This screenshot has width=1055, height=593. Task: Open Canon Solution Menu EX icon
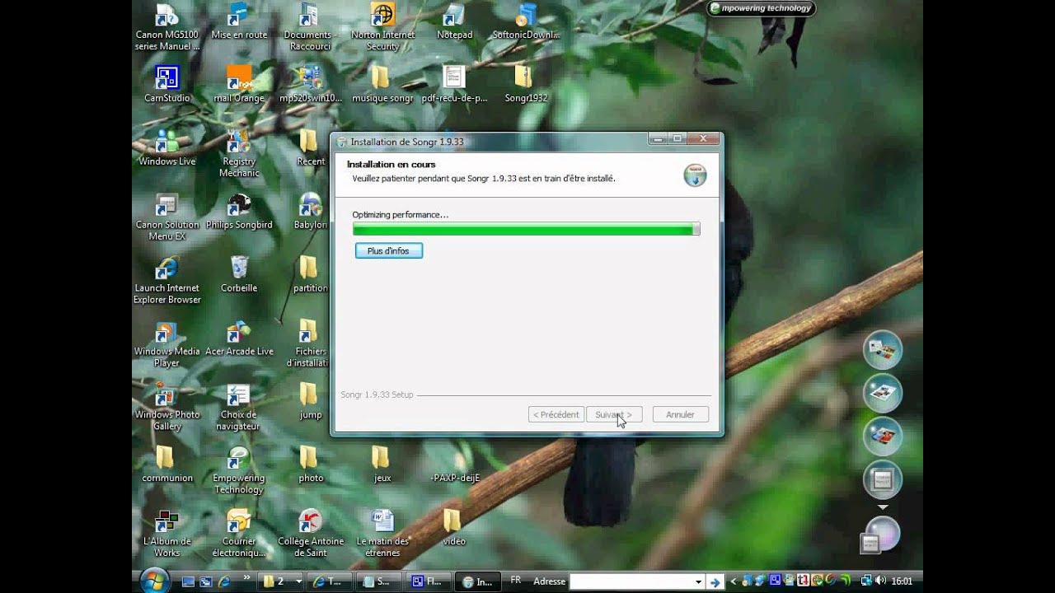click(x=166, y=217)
